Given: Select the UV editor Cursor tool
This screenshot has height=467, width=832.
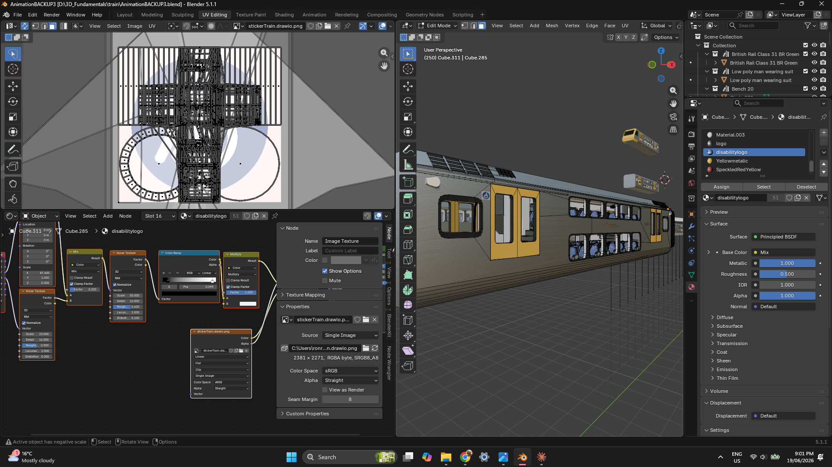Looking at the screenshot, I should pyautogui.click(x=13, y=69).
